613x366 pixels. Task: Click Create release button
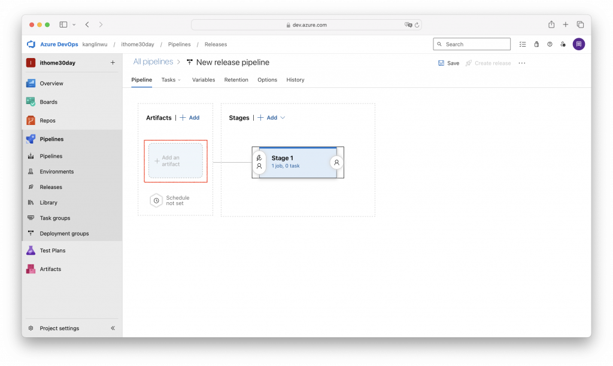pos(488,63)
